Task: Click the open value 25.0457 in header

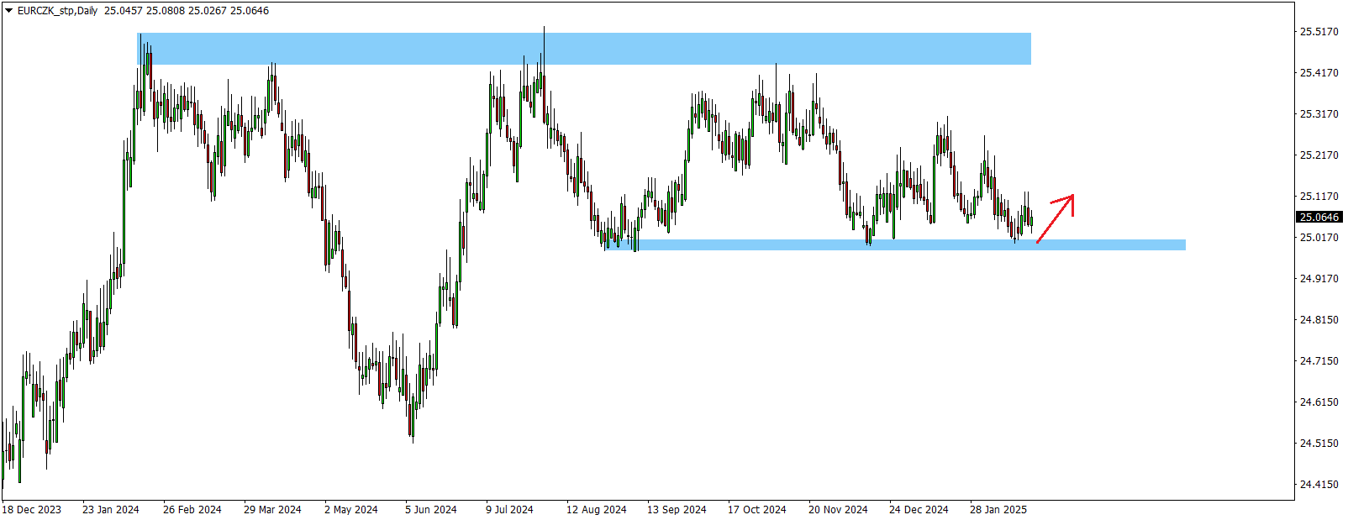Action: point(124,11)
